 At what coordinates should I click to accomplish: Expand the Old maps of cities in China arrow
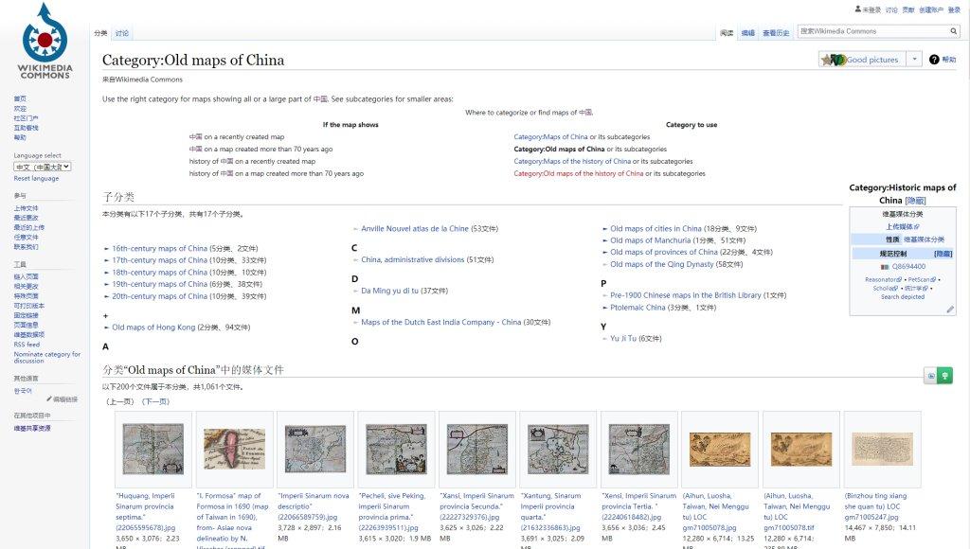tap(605, 229)
